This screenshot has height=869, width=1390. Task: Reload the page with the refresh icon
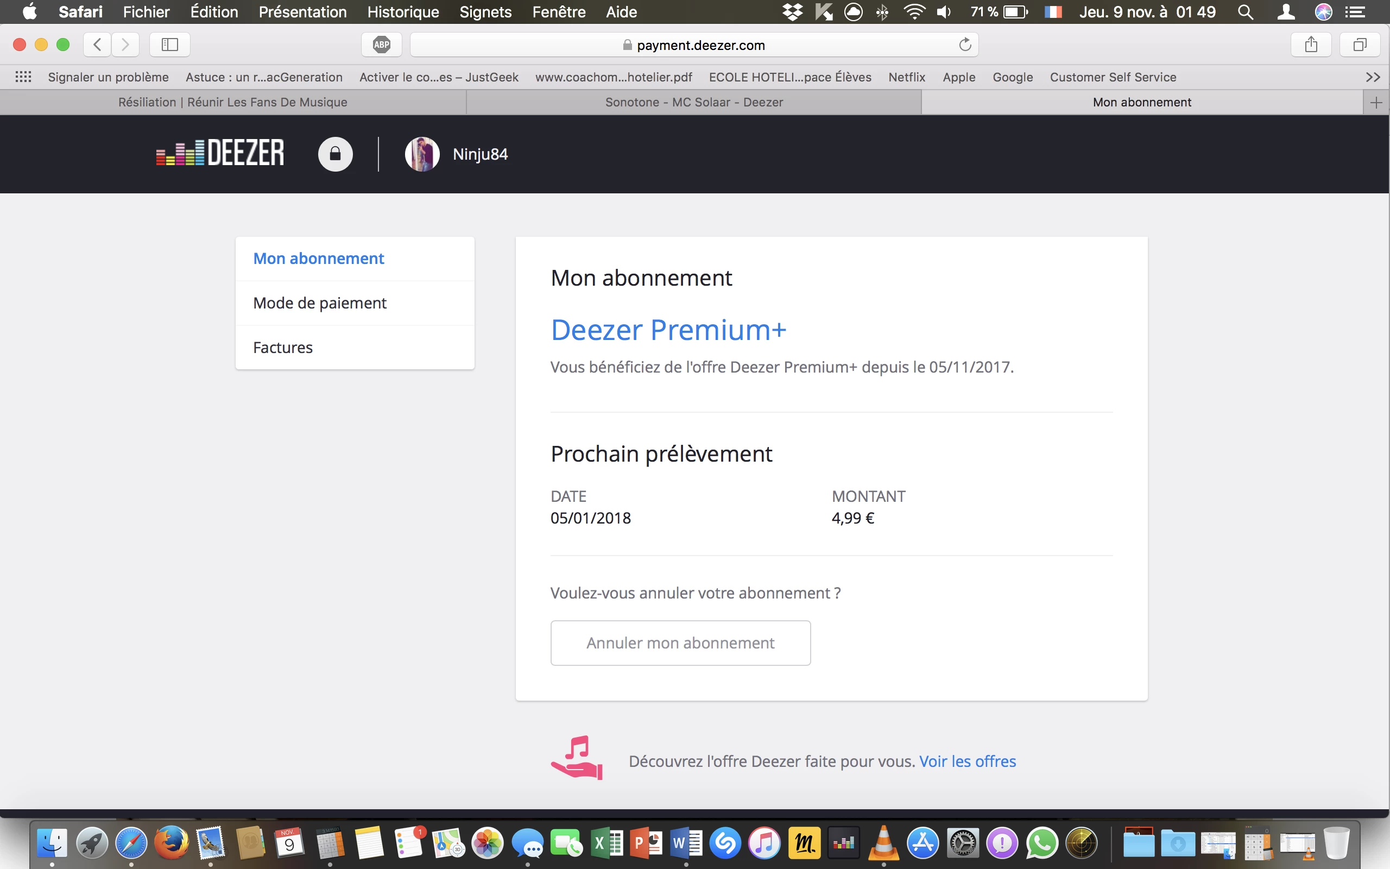click(965, 44)
